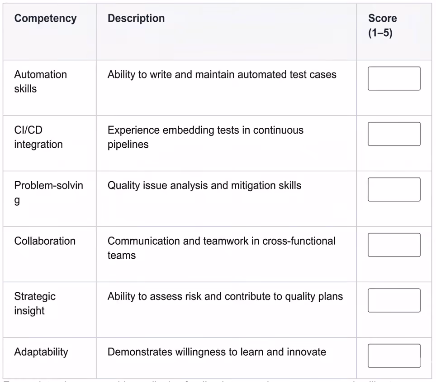This screenshot has height=382, width=436.
Task: Click the Automation skills score input box
Action: (394, 78)
